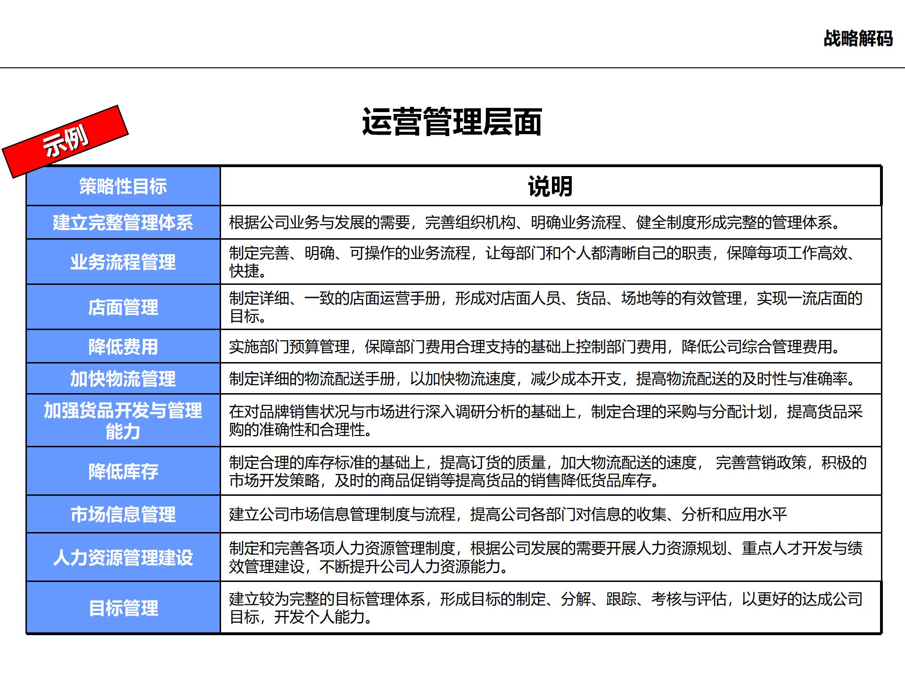Viewport: 905px width, 678px height.
Task: Select the 降低库存 row label
Action: (x=123, y=471)
